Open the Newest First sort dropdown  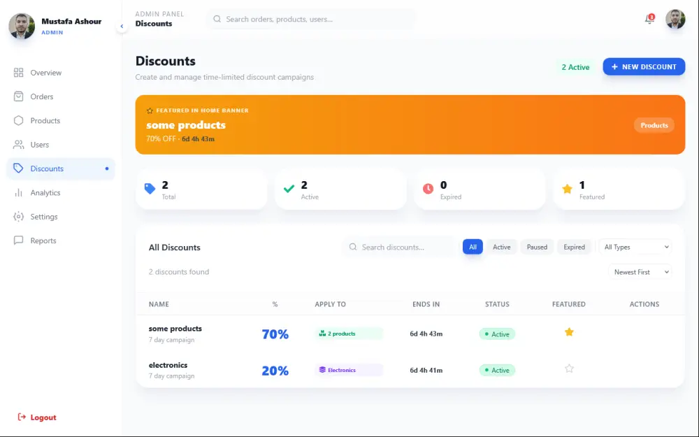pyautogui.click(x=640, y=272)
